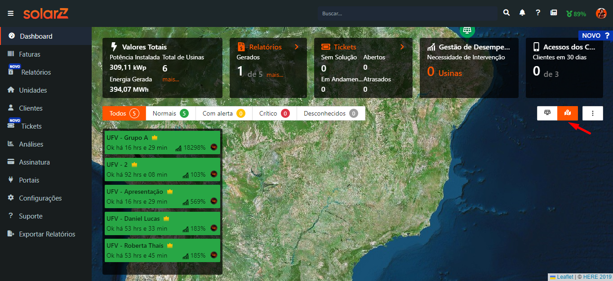Click the Buscar search field
This screenshot has width=613, height=281.
click(407, 13)
